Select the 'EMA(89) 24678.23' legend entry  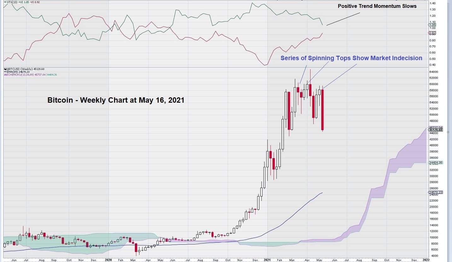18,72
